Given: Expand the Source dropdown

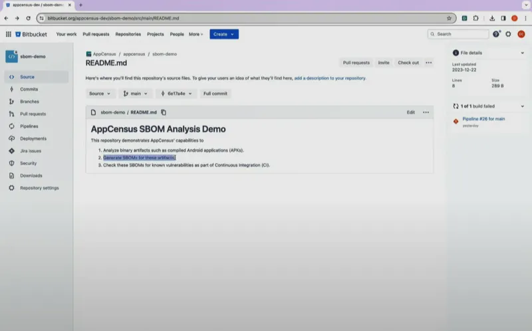Looking at the screenshot, I should click(100, 94).
